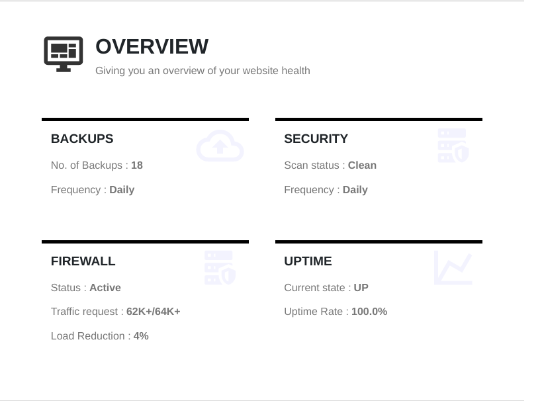
Task: Click the Firewall status Active value
Action: [105, 288]
